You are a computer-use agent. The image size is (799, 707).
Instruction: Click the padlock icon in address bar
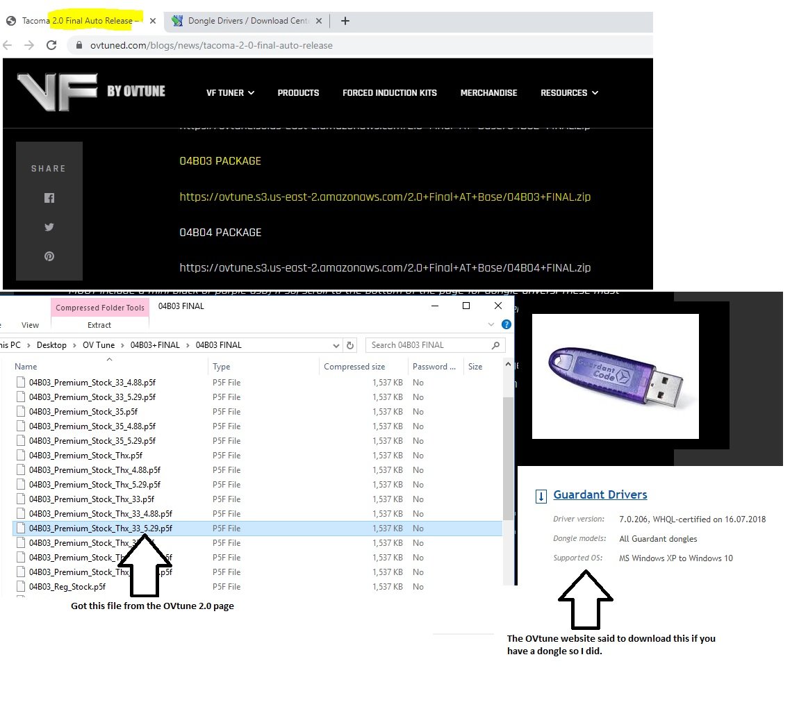click(x=79, y=45)
